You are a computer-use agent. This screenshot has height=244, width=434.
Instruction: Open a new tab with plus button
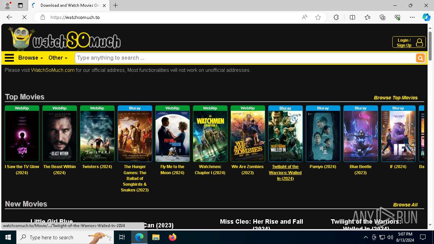tap(115, 5)
